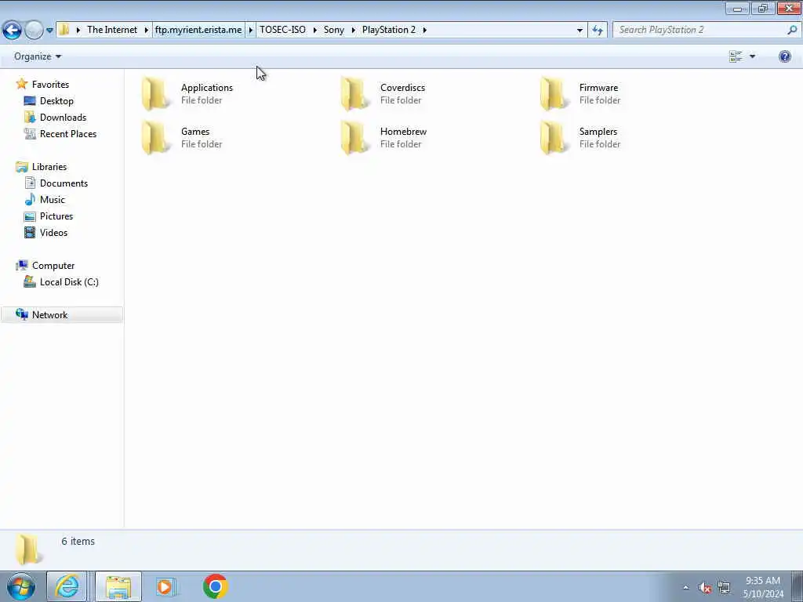
Task: Launch Google Chrome from taskbar
Action: point(215,586)
